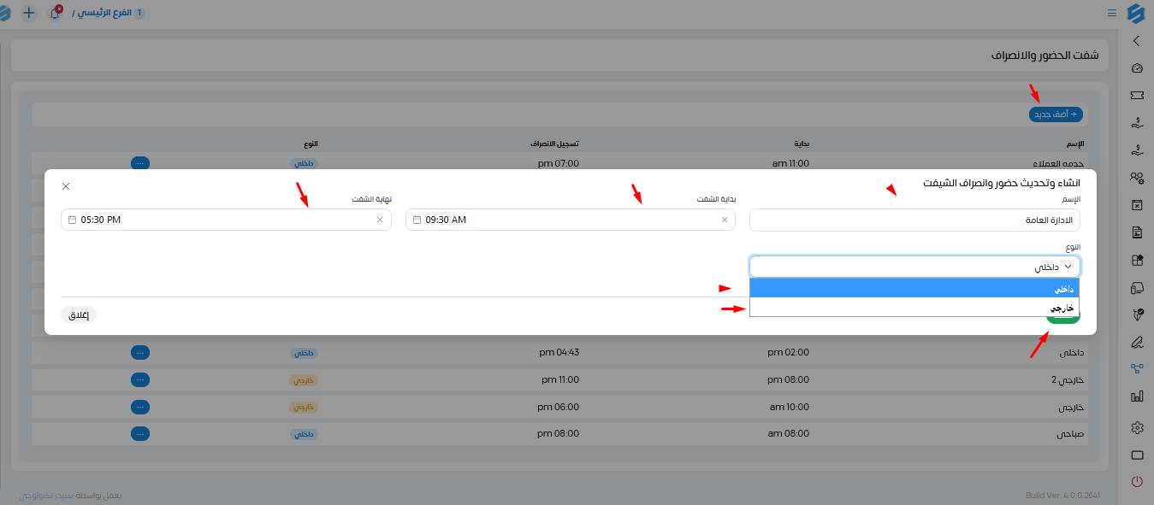The width and height of the screenshot is (1154, 505).
Task: Click the أضف جديد add new button
Action: 1056,114
